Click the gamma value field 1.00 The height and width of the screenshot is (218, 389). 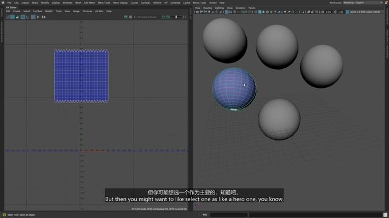340,12
